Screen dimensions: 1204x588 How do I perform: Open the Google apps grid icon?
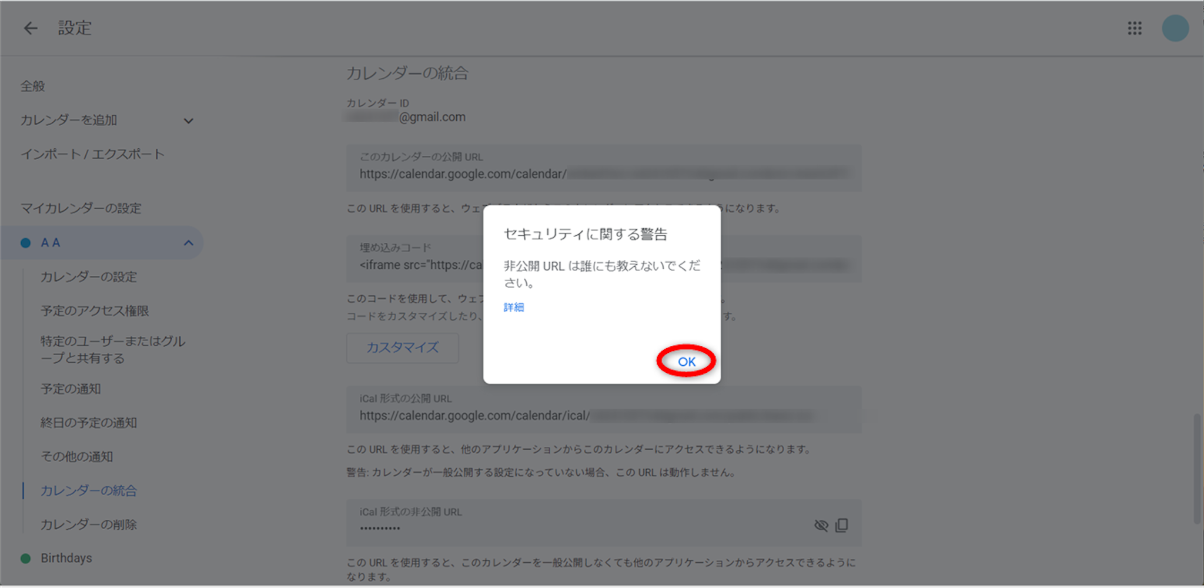1134,28
